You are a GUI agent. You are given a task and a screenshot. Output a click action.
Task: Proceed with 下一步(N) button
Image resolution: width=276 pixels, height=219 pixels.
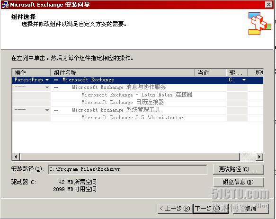(x=211, y=209)
